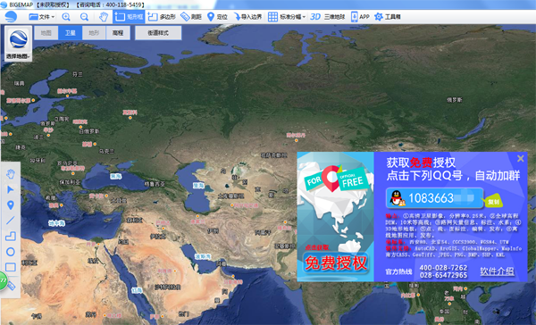The width and height of the screenshot is (536, 325).
Task: Click the 芬兰 Finland map label
Action: [x=78, y=74]
